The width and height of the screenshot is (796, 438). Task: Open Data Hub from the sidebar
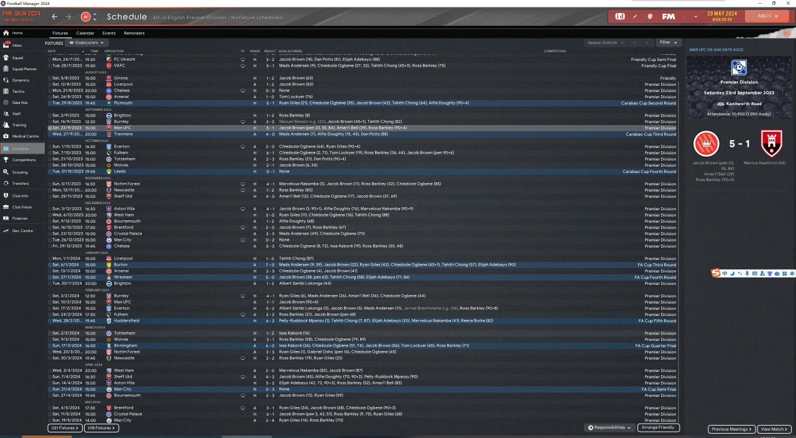(22, 103)
